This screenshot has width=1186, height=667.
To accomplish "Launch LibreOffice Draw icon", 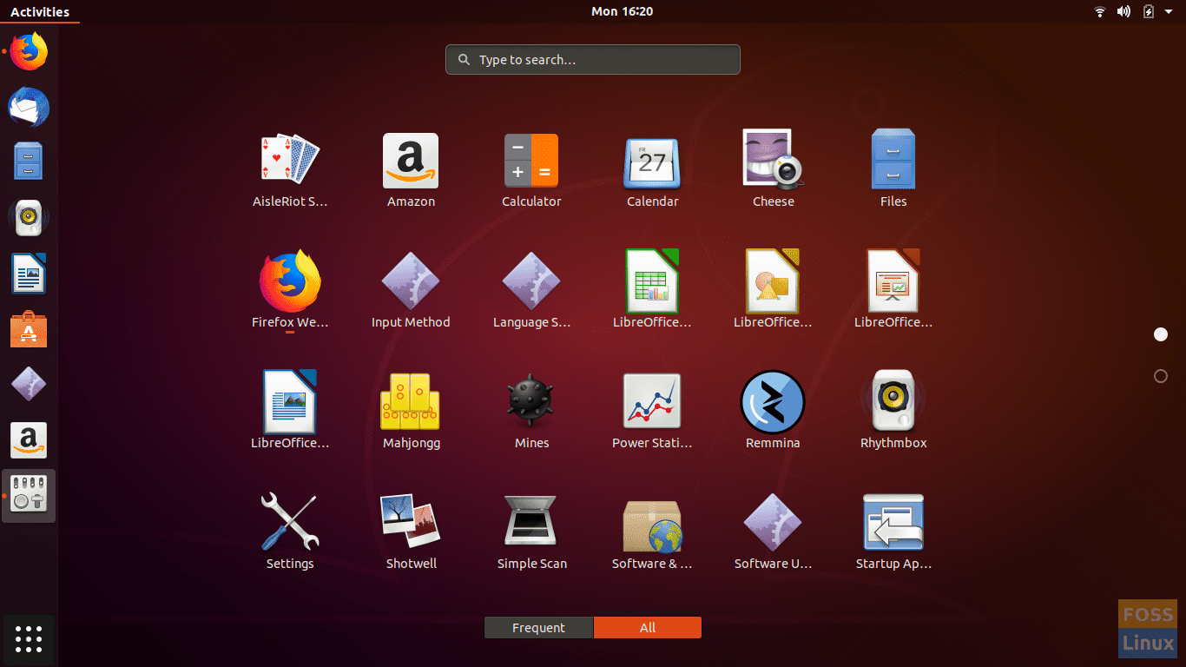I will [x=773, y=281].
